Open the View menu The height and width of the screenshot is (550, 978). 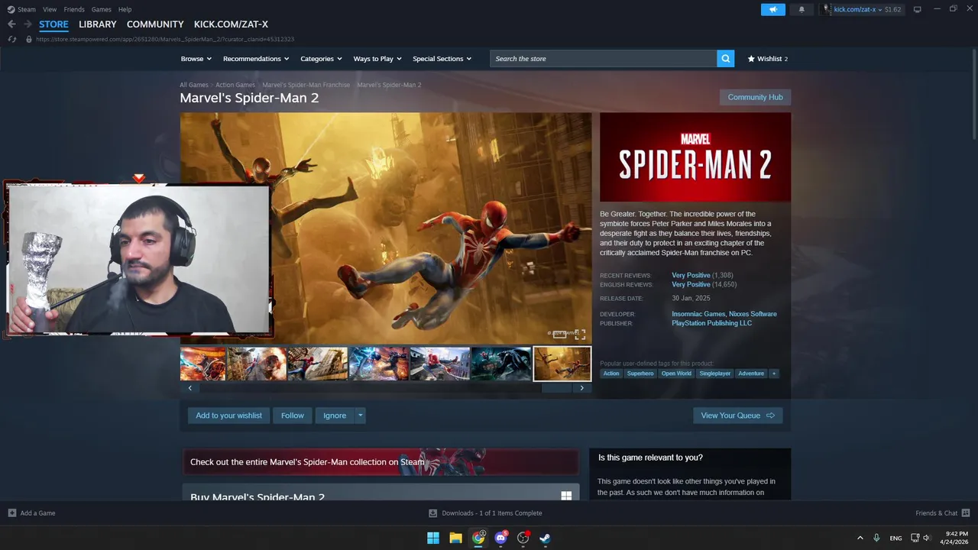click(x=50, y=9)
